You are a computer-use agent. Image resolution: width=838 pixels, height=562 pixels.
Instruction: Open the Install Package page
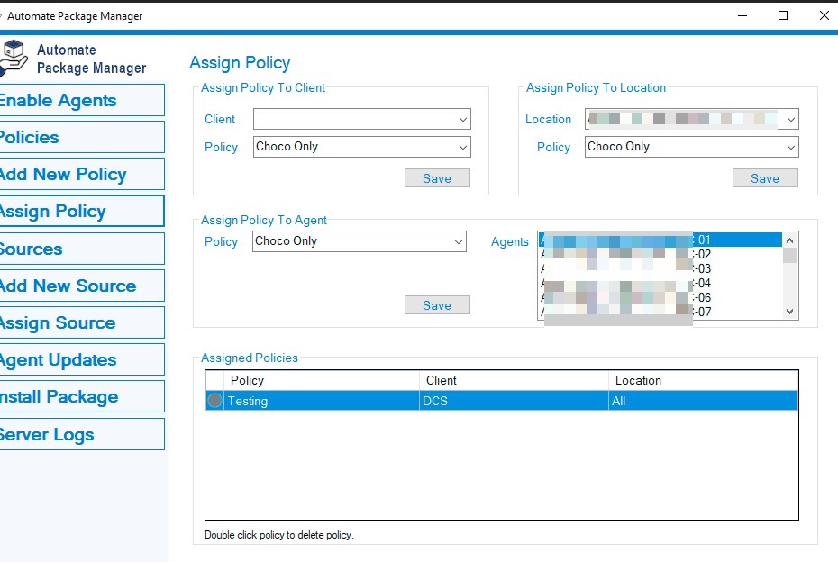82,396
